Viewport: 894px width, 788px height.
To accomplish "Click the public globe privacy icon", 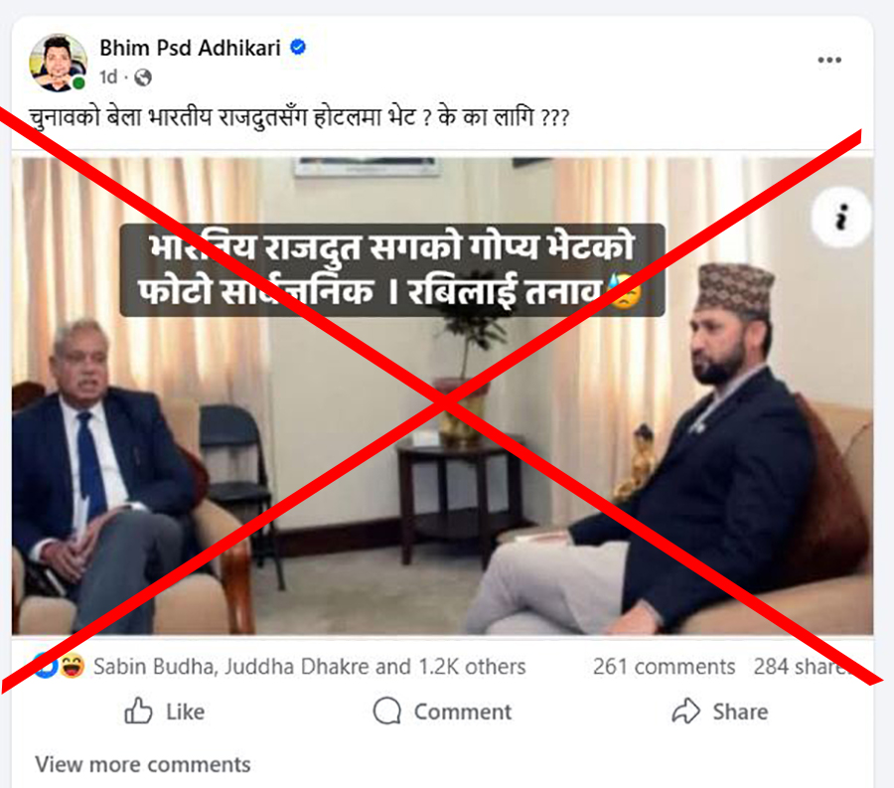I will (x=142, y=77).
